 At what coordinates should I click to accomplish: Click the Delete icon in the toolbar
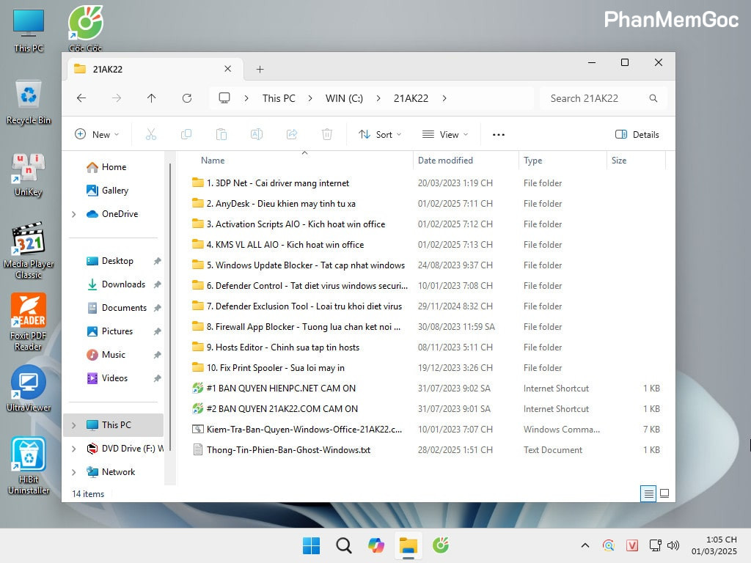click(x=327, y=134)
